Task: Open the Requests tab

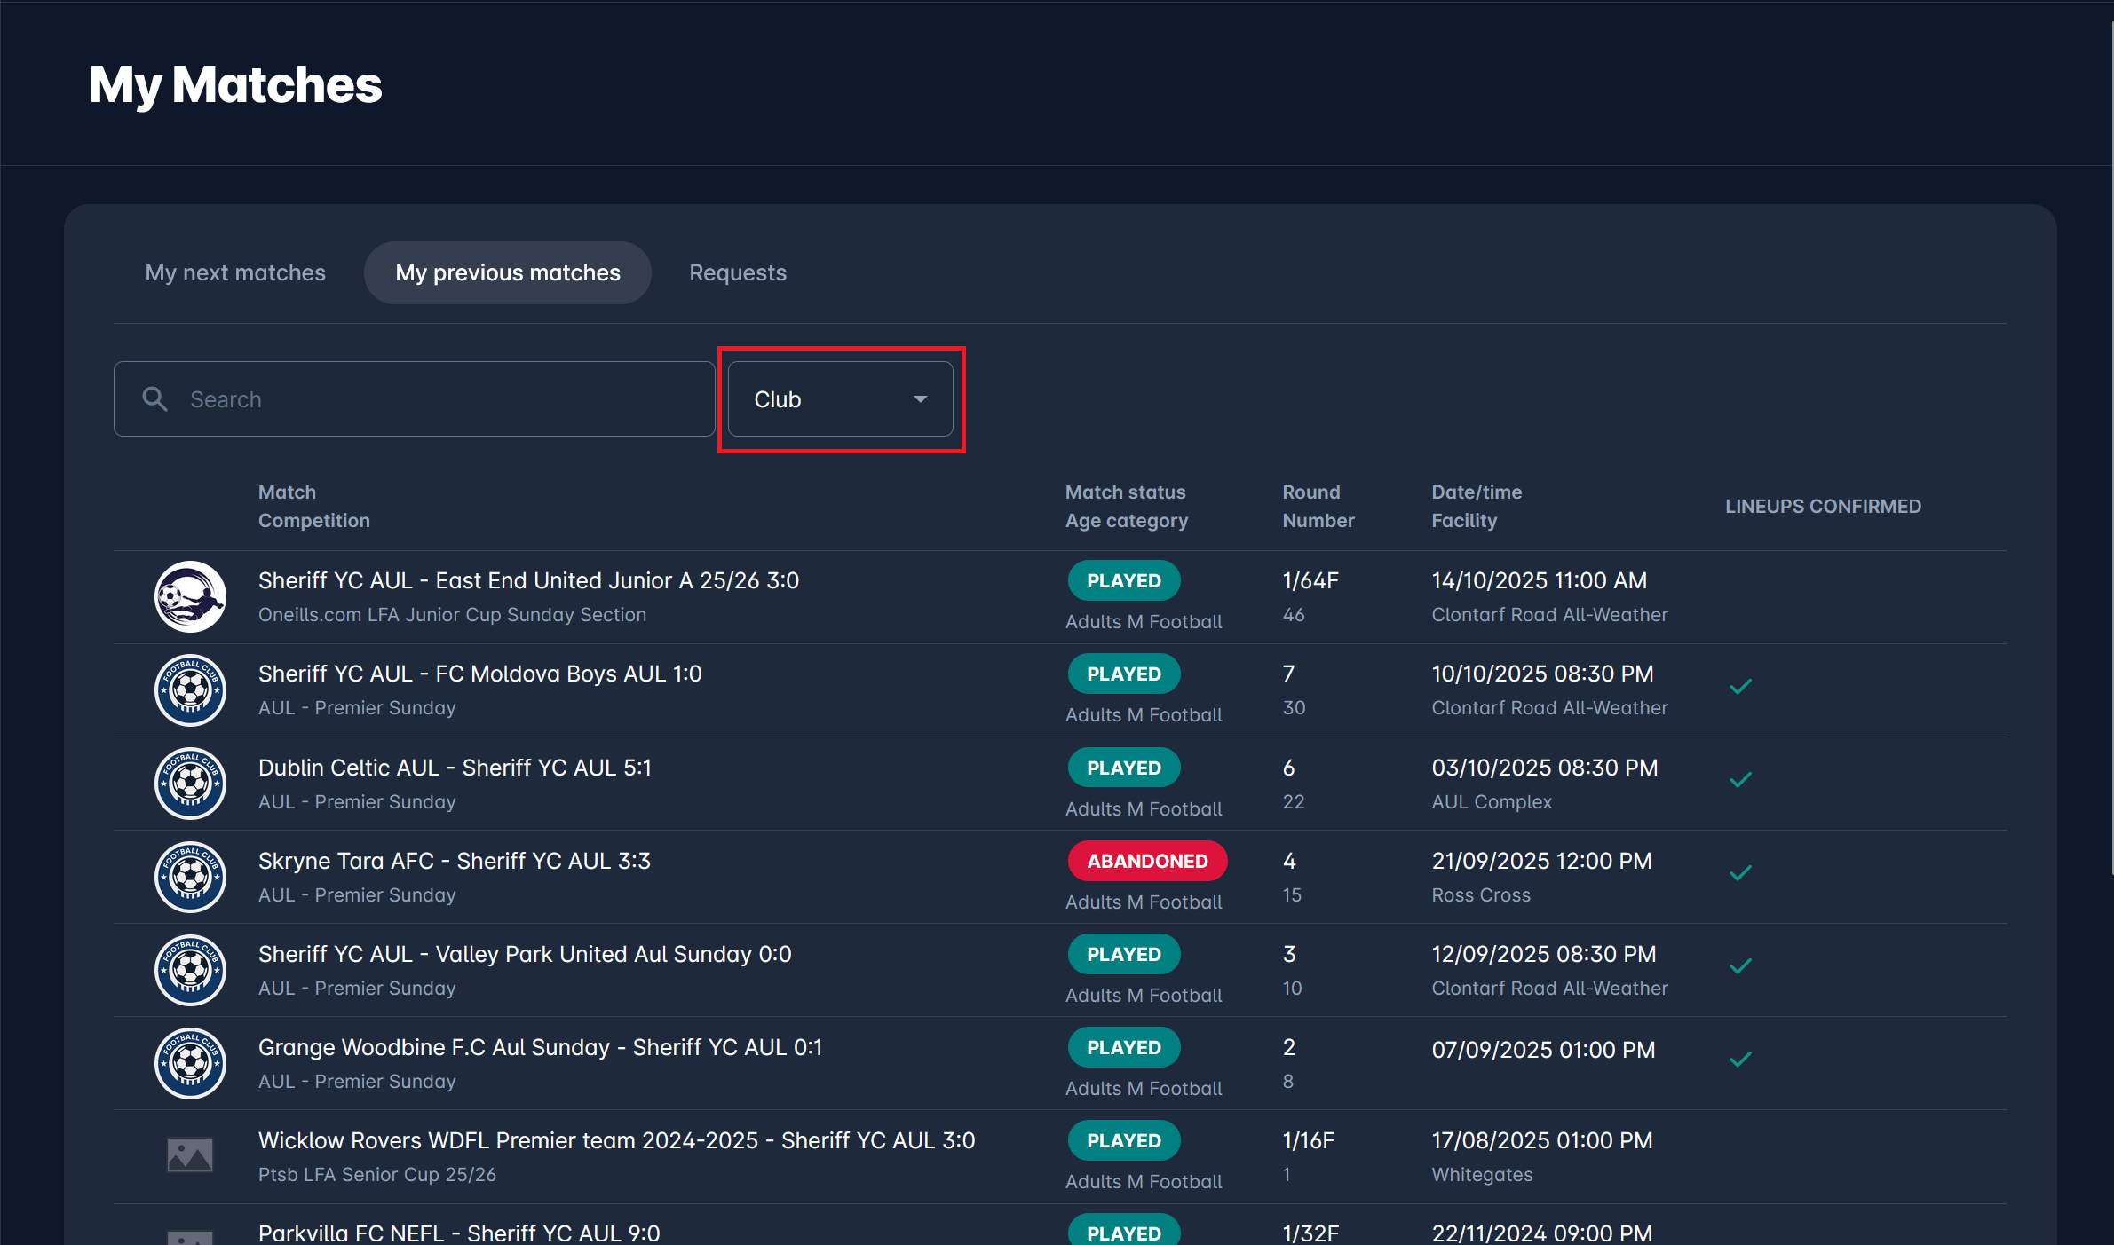Action: pos(738,272)
